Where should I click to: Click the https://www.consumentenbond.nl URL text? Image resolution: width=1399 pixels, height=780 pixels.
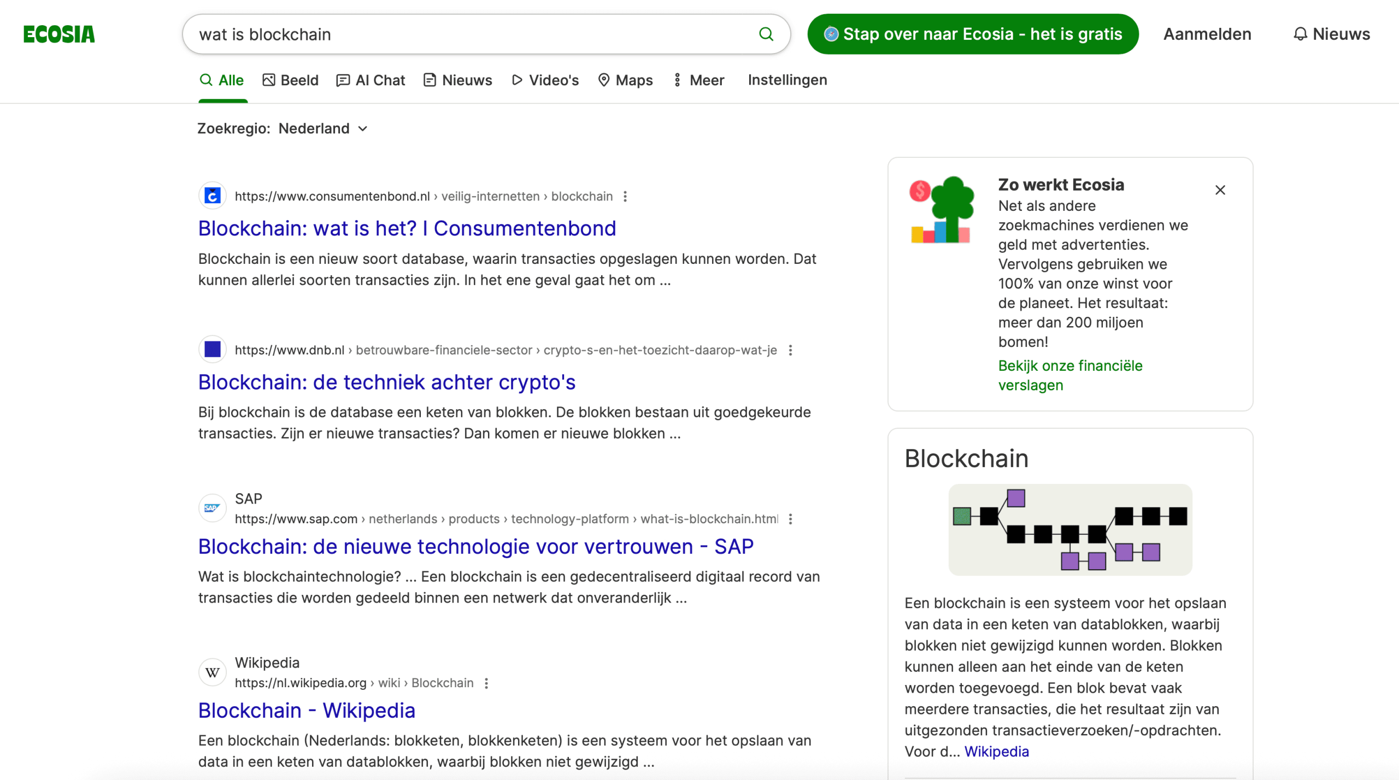tap(332, 196)
